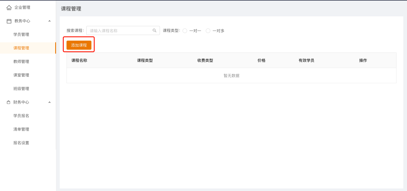The image size is (407, 191).
Task: Click the 价格 column header
Action: pyautogui.click(x=261, y=60)
